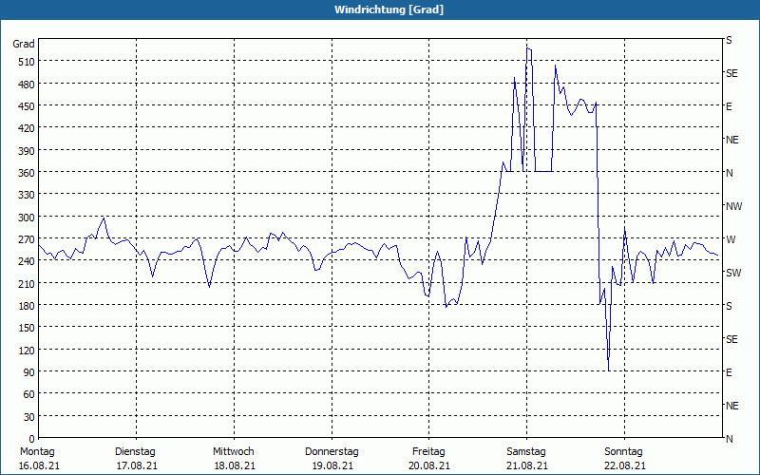
Task: Select the Dienstag 17.08.21 date label
Action: pyautogui.click(x=135, y=458)
